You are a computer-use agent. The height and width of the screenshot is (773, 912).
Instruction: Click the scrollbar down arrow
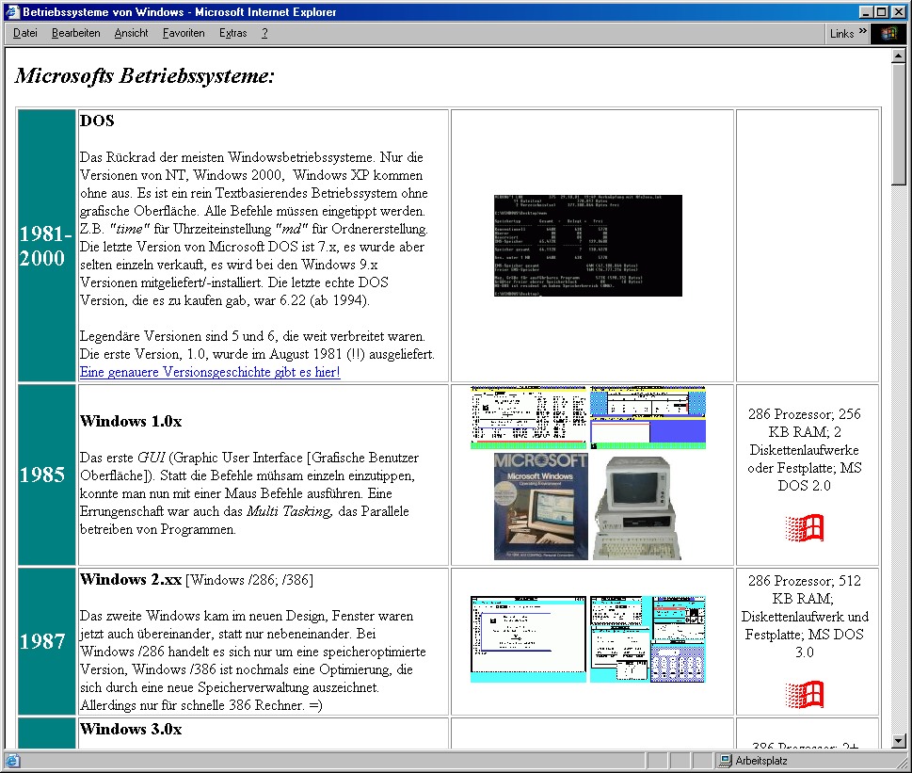click(x=899, y=741)
